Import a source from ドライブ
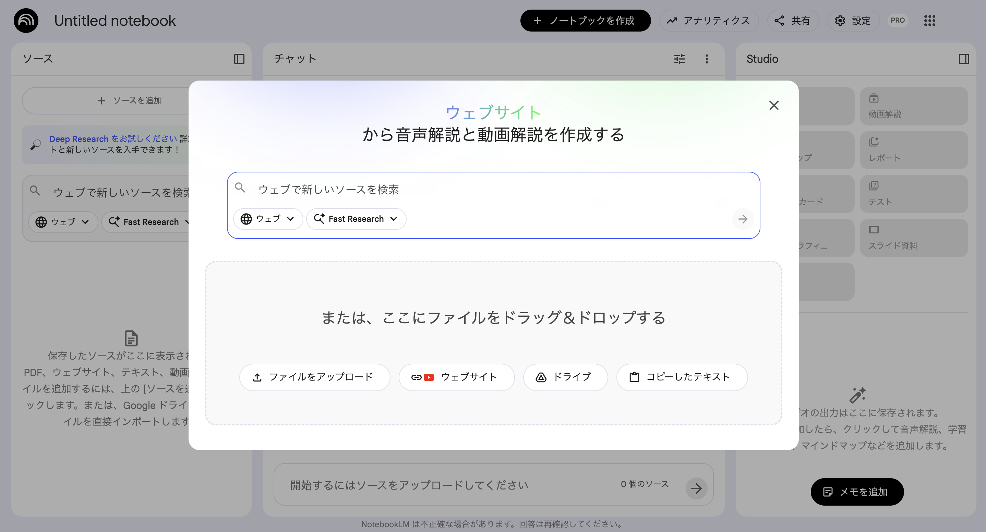Screen dimensions: 986x532 (x=565, y=377)
